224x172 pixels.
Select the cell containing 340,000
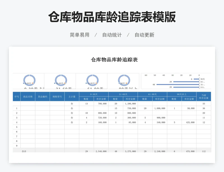click(x=160, y=122)
